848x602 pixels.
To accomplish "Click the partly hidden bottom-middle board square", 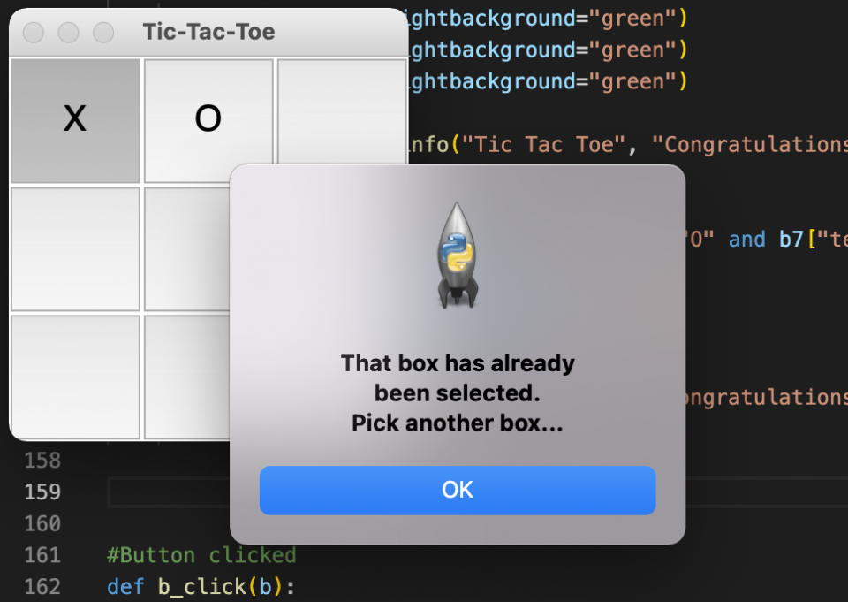I will 185,377.
